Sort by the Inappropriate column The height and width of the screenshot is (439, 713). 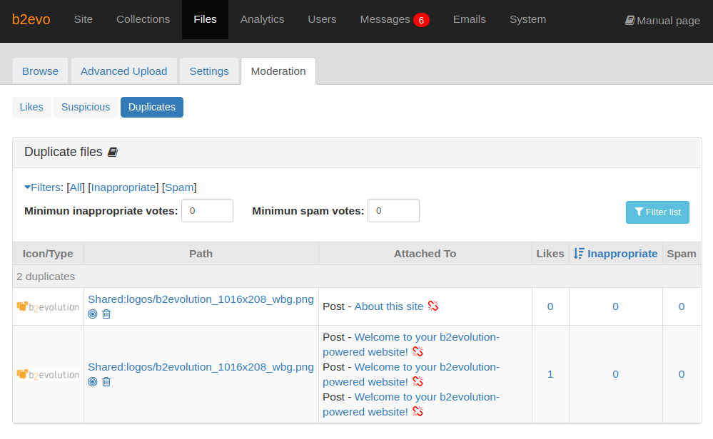[622, 253]
